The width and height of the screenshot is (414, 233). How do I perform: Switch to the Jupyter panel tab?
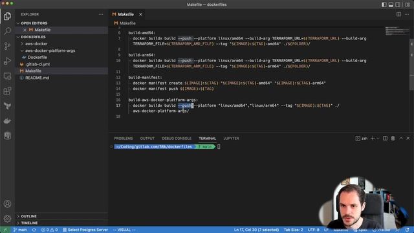pos(231,139)
